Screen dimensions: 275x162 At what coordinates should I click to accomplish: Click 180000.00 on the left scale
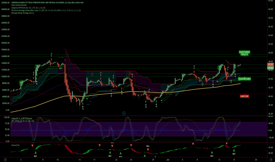tap(5, 49)
